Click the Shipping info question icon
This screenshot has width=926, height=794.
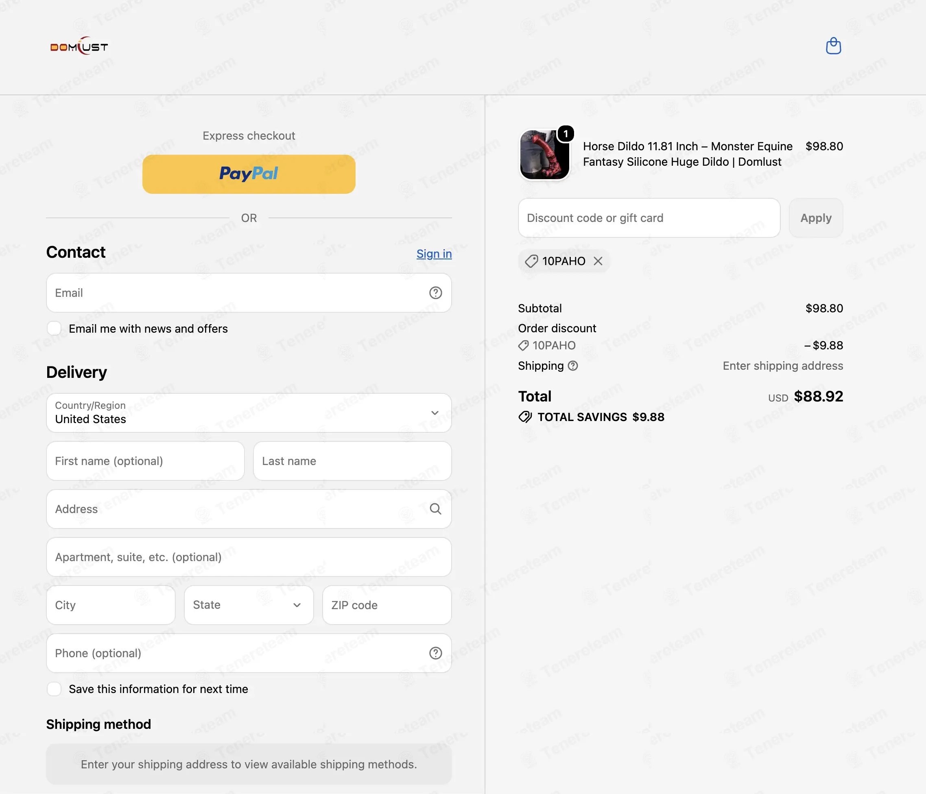coord(573,366)
